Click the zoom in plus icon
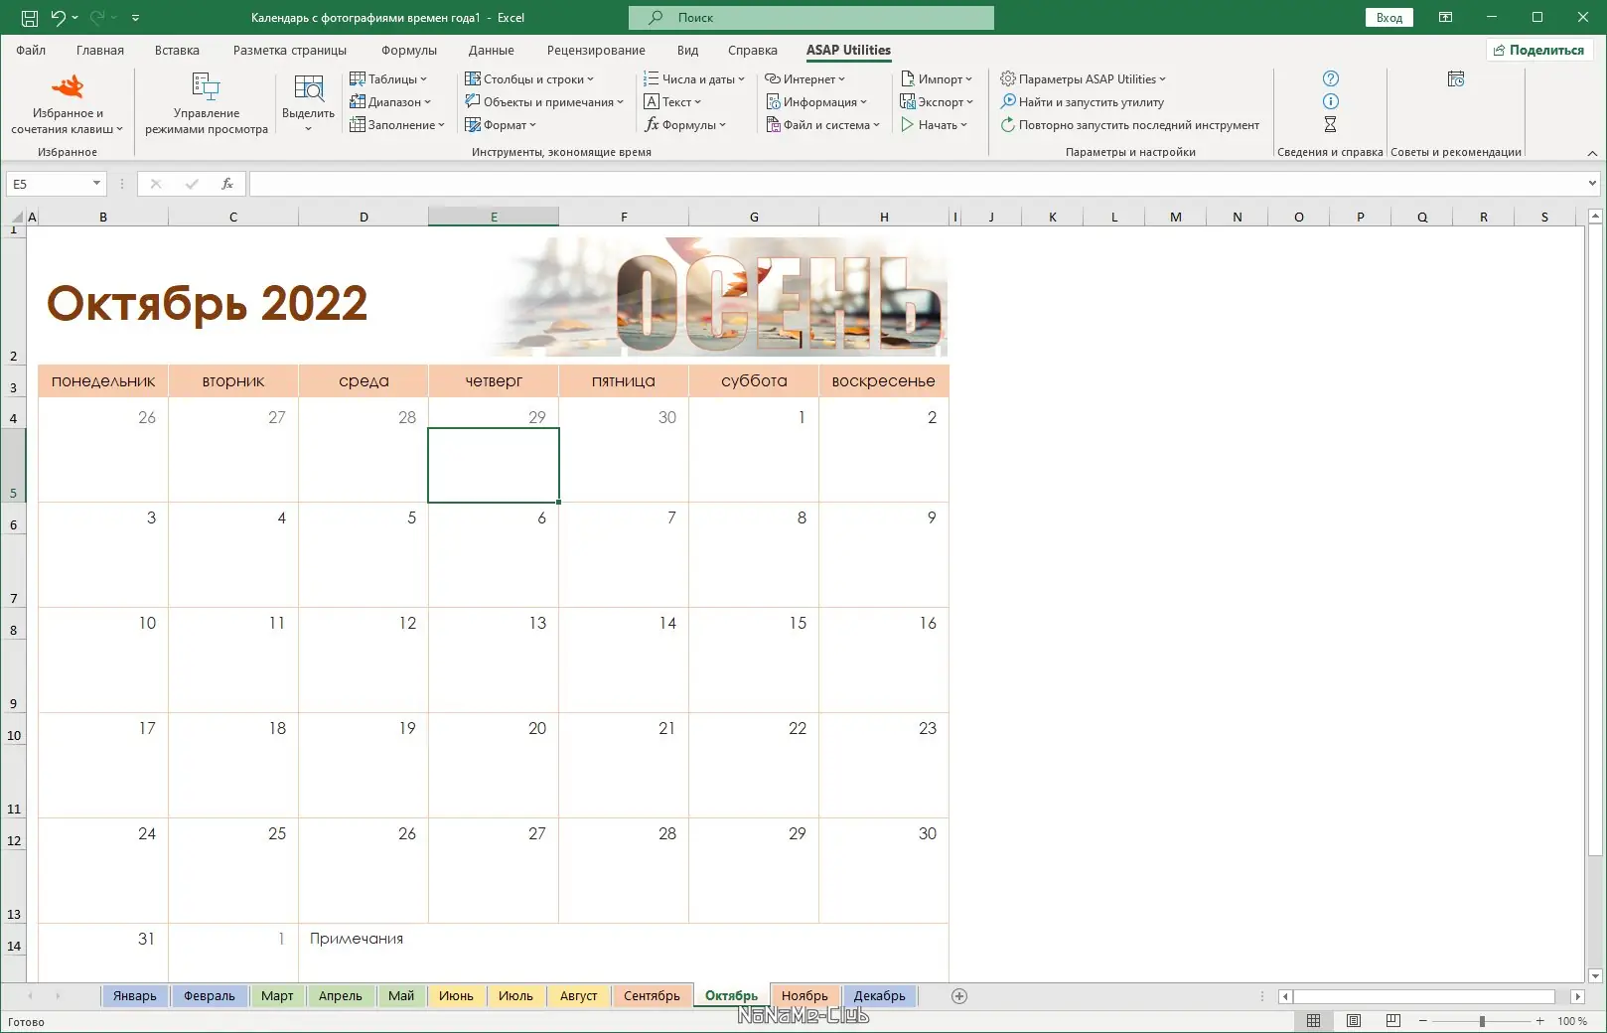Screen dimensions: 1607x1033 [1540, 1021]
